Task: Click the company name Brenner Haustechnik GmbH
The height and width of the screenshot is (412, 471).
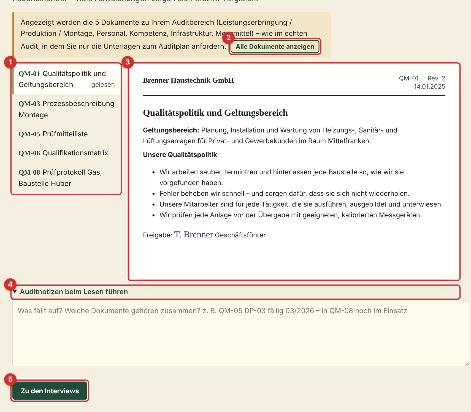Action: (x=188, y=80)
